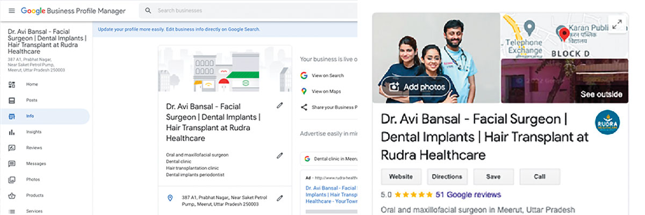Edit business categories with pencil icon
This screenshot has height=215, width=645.
tap(279, 156)
